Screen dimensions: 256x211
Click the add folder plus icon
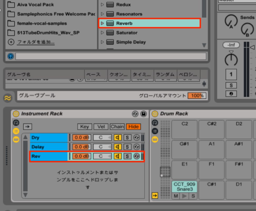coord(11,42)
